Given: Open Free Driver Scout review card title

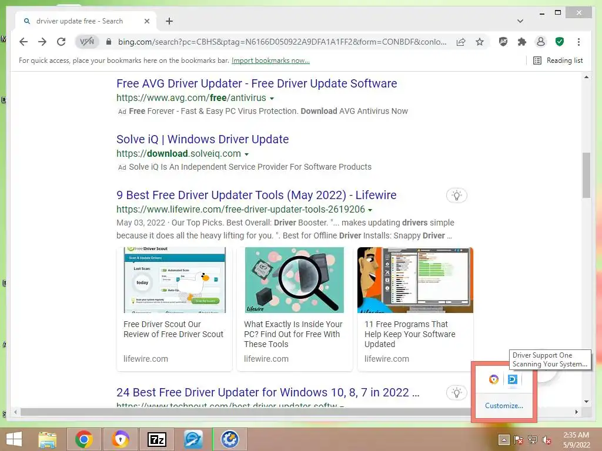Looking at the screenshot, I should 173,329.
